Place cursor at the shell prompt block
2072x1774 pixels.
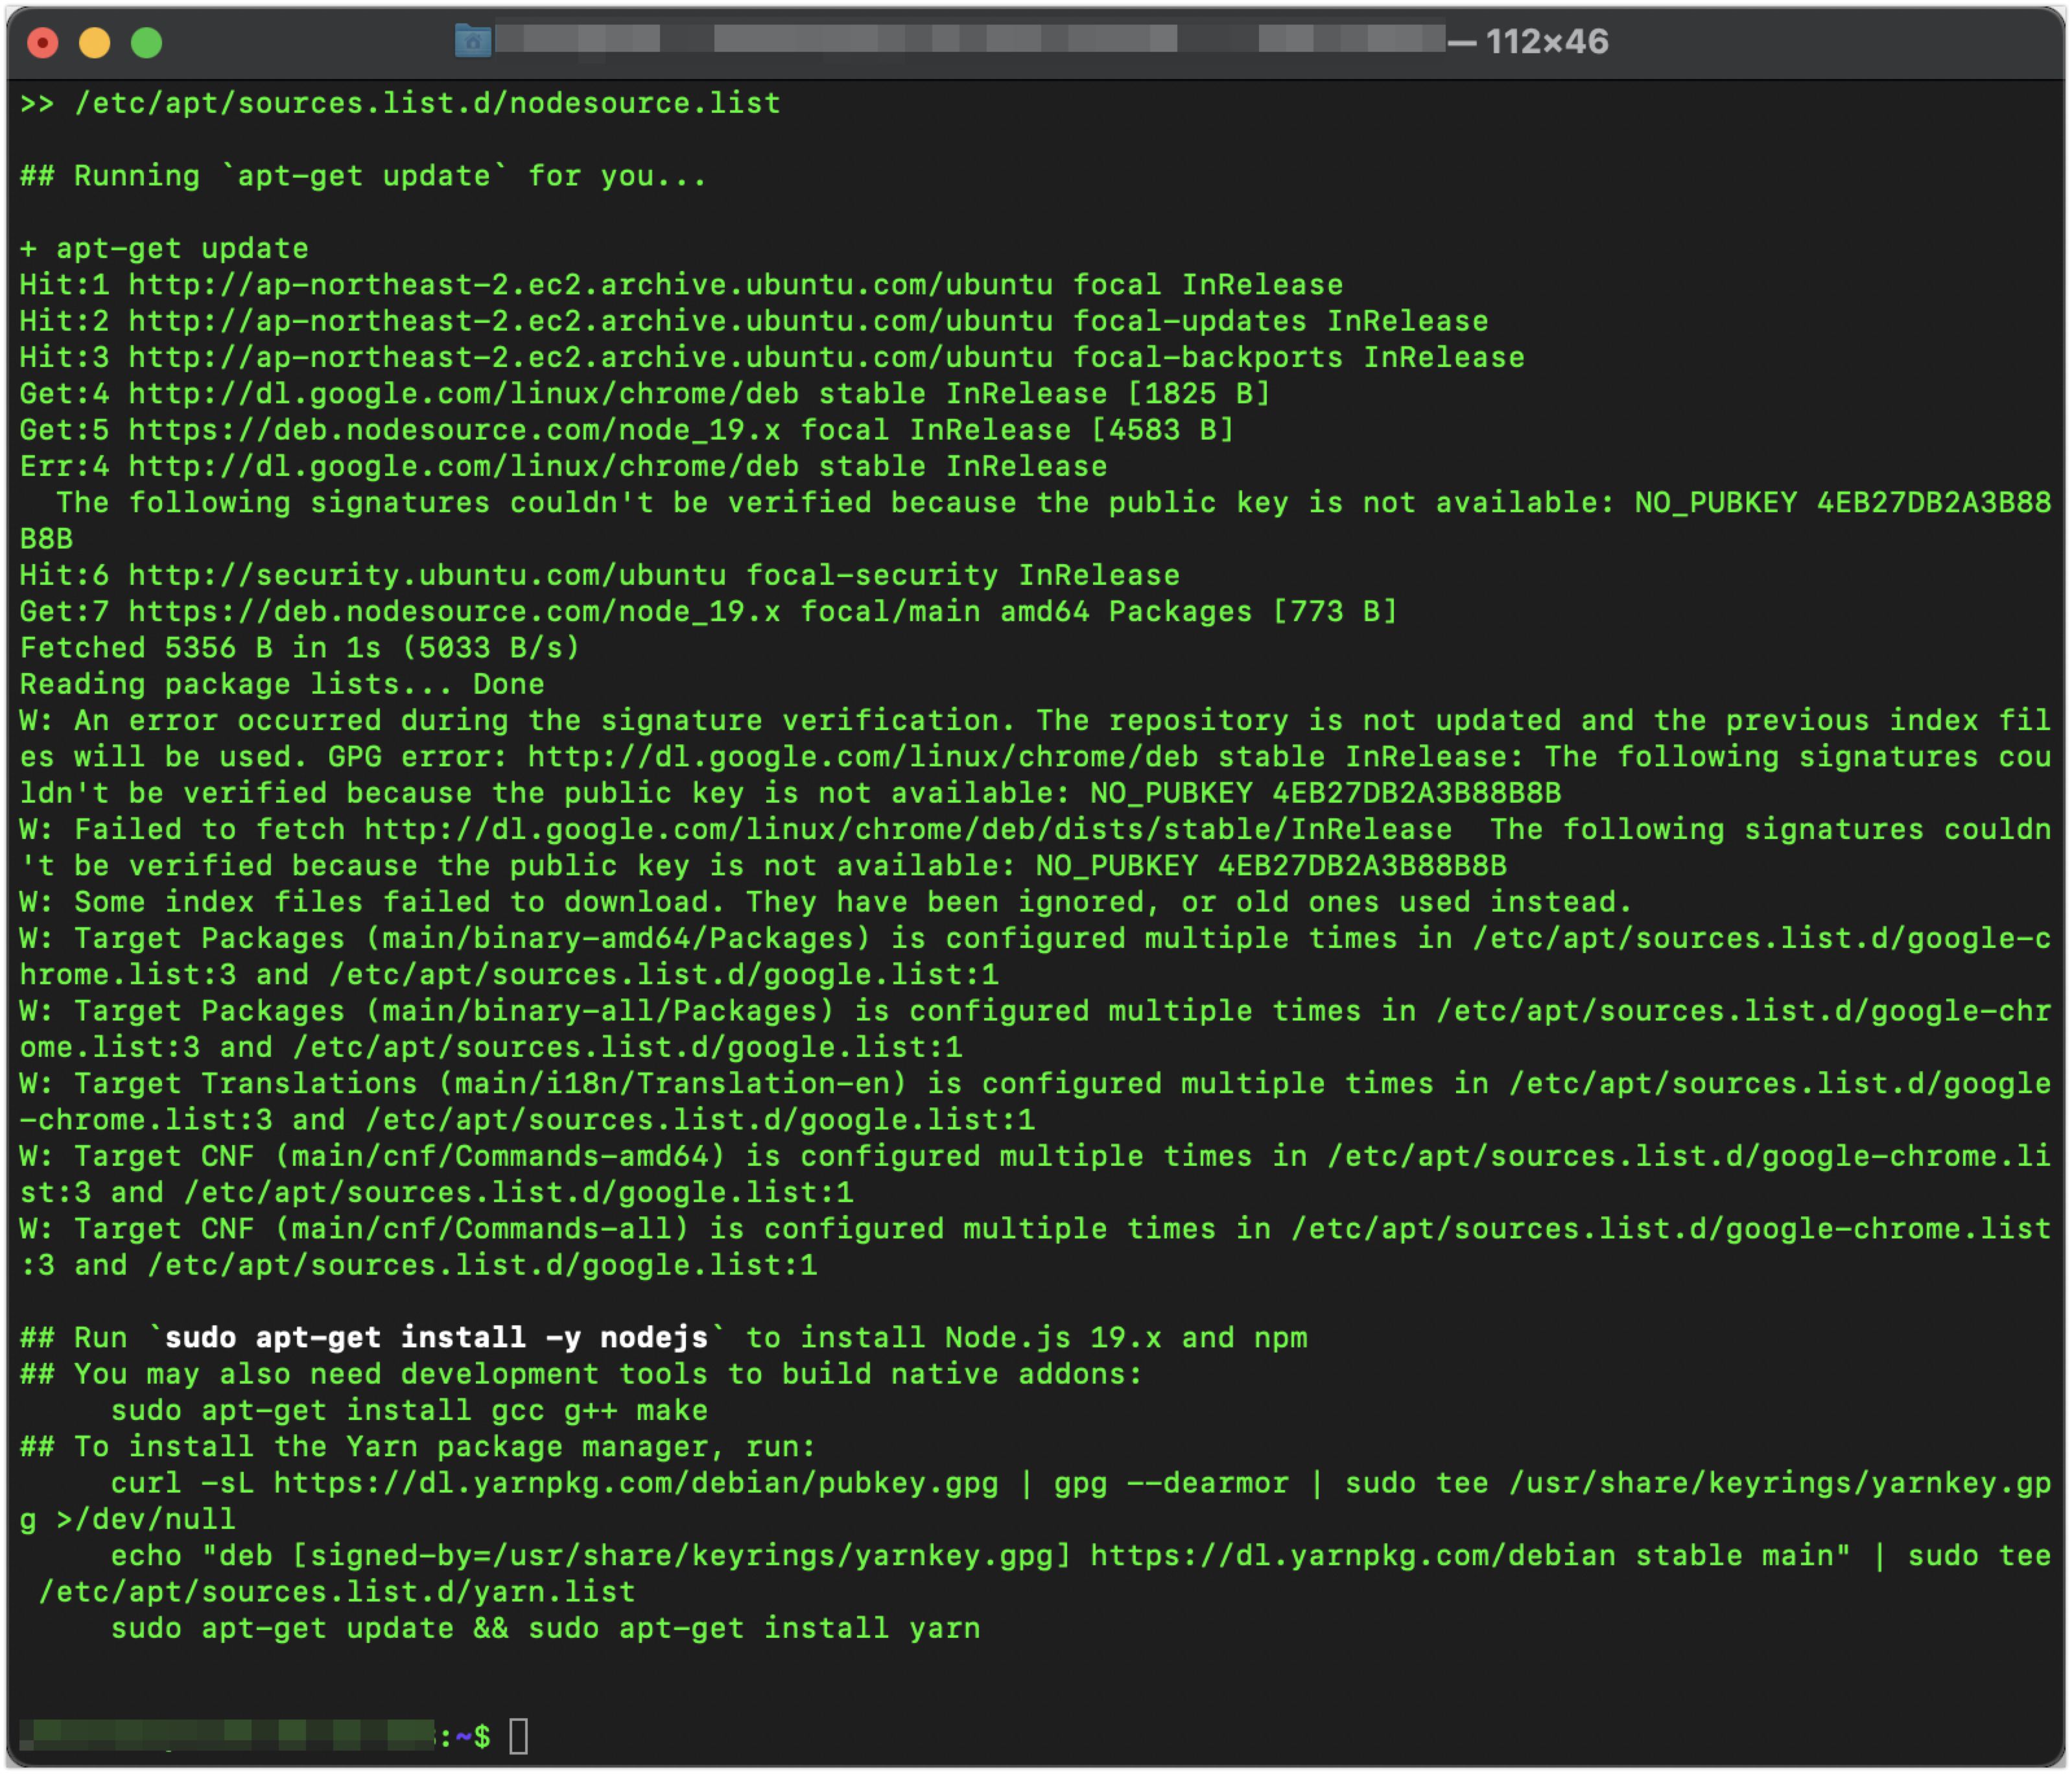(518, 1736)
